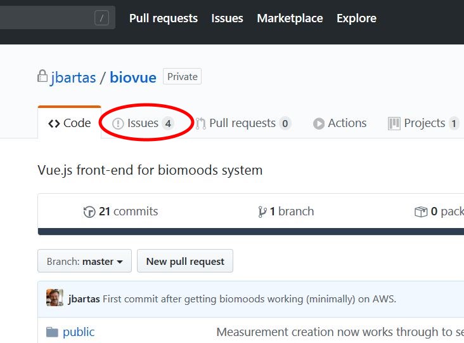Click the Code brackets icon
Viewport: 464px width, 343px height.
(54, 123)
